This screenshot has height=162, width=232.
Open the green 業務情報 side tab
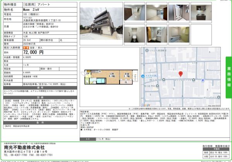click(x=229, y=77)
